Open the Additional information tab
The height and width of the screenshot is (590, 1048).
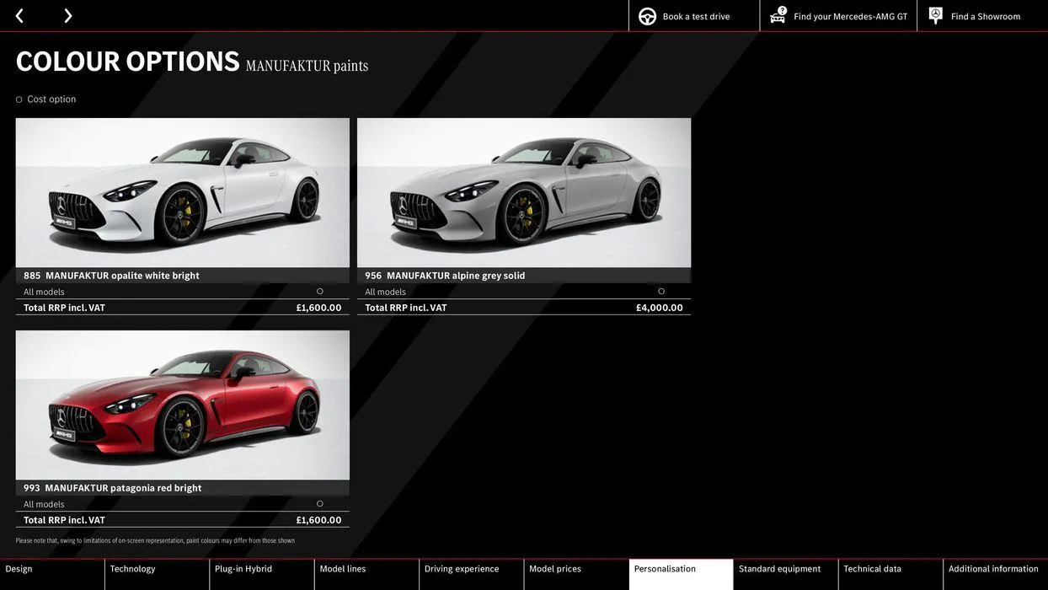pos(996,574)
